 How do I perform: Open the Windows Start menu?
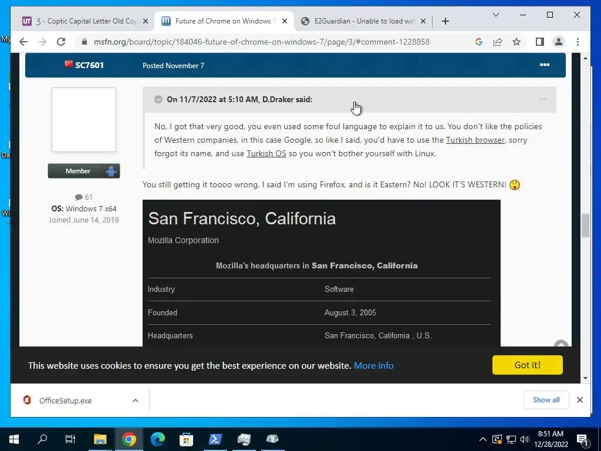pos(14,439)
